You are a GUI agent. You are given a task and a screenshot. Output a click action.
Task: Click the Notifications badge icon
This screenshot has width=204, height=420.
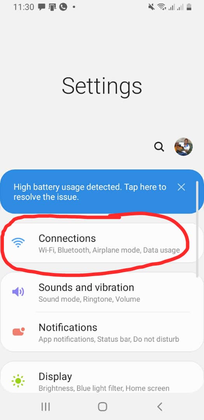click(19, 332)
